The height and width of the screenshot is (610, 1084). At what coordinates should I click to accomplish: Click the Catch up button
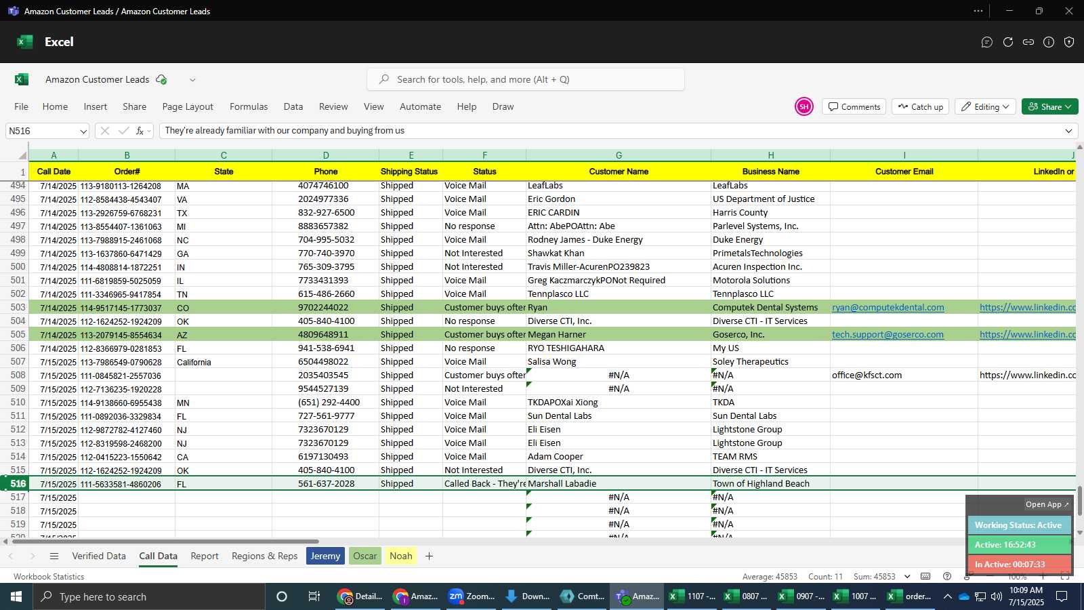coord(921,106)
